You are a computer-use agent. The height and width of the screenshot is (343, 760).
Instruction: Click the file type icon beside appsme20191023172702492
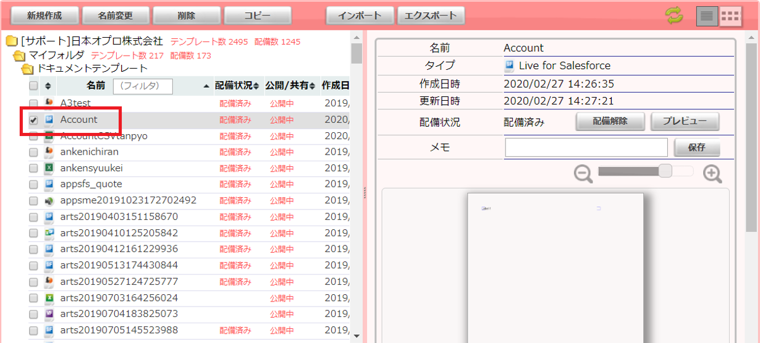[49, 200]
